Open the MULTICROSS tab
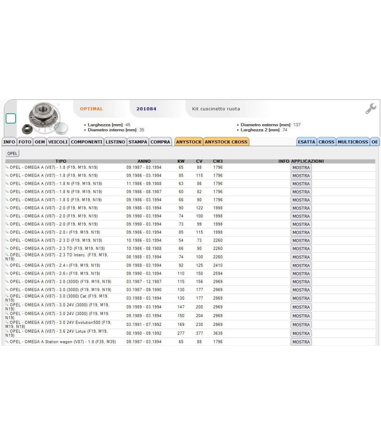Image resolution: width=381 pixels, height=445 pixels. pos(353,142)
